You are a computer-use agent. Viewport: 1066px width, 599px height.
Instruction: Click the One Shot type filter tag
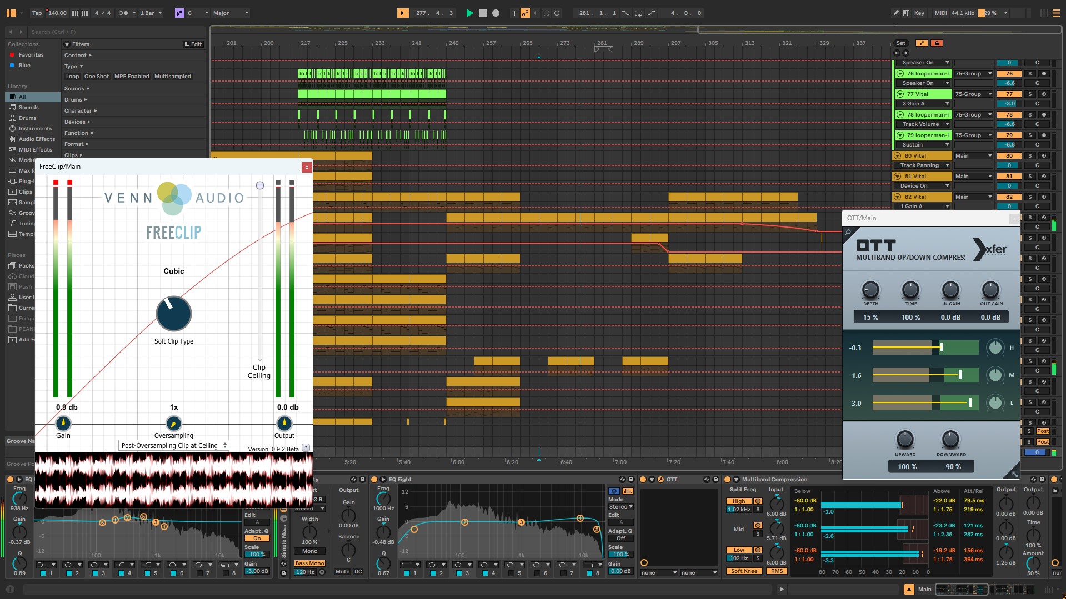click(x=97, y=77)
